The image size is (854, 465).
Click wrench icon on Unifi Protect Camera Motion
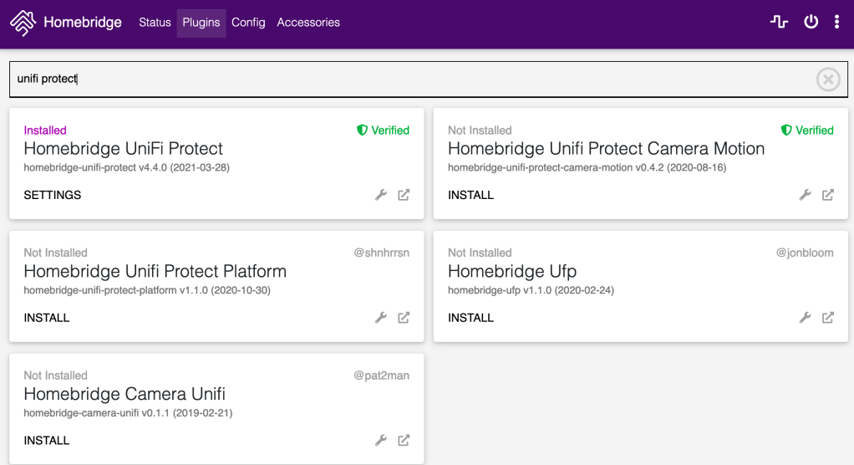(806, 195)
